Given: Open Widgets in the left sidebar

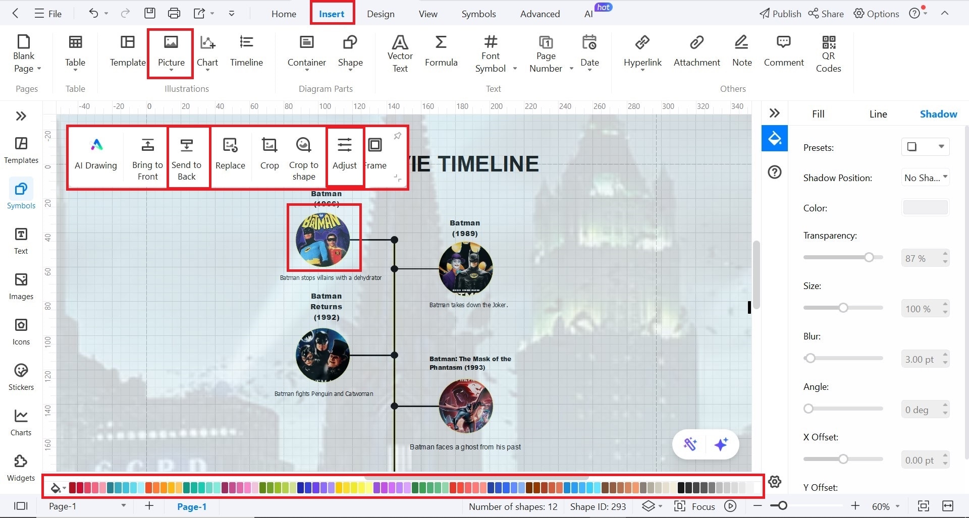Looking at the screenshot, I should (x=21, y=468).
